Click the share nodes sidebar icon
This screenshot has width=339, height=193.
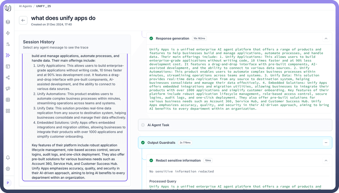[8, 78]
